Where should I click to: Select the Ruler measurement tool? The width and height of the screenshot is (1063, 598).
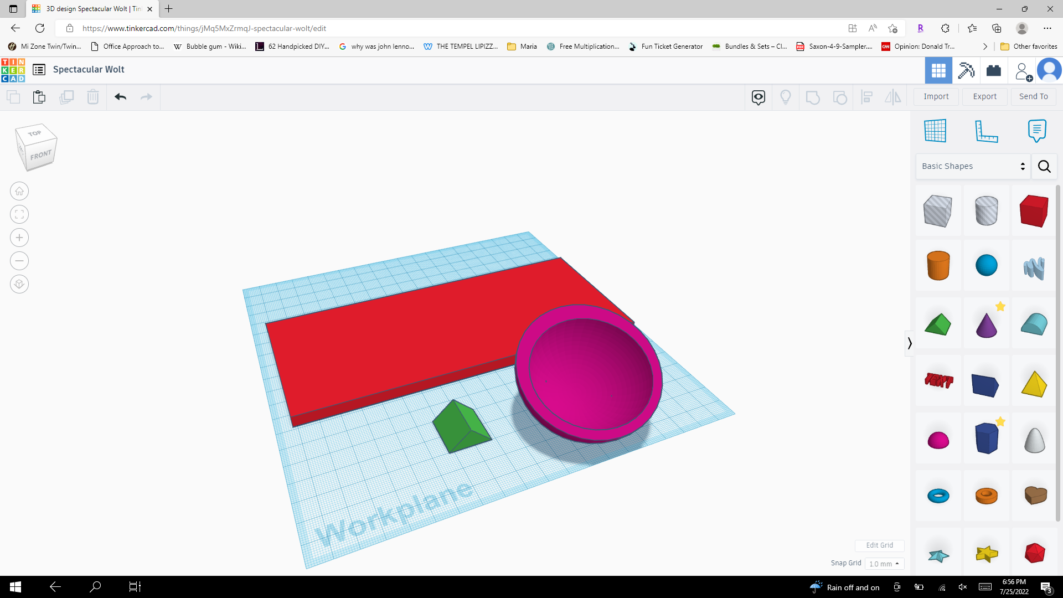987,130
